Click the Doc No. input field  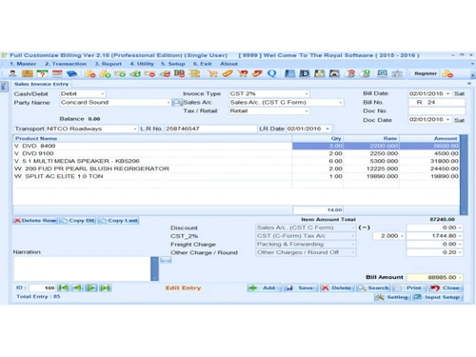pos(437,111)
